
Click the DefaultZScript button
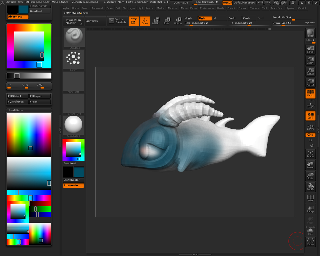tap(244, 3)
